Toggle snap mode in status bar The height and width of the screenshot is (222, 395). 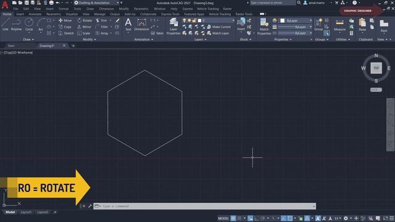point(239,218)
